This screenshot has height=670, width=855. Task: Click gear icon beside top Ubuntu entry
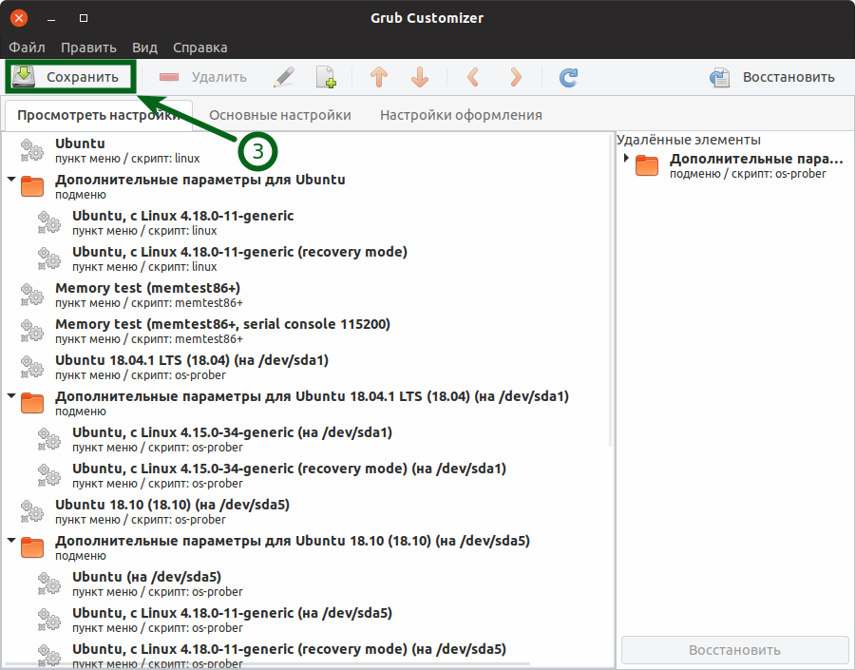click(32, 150)
